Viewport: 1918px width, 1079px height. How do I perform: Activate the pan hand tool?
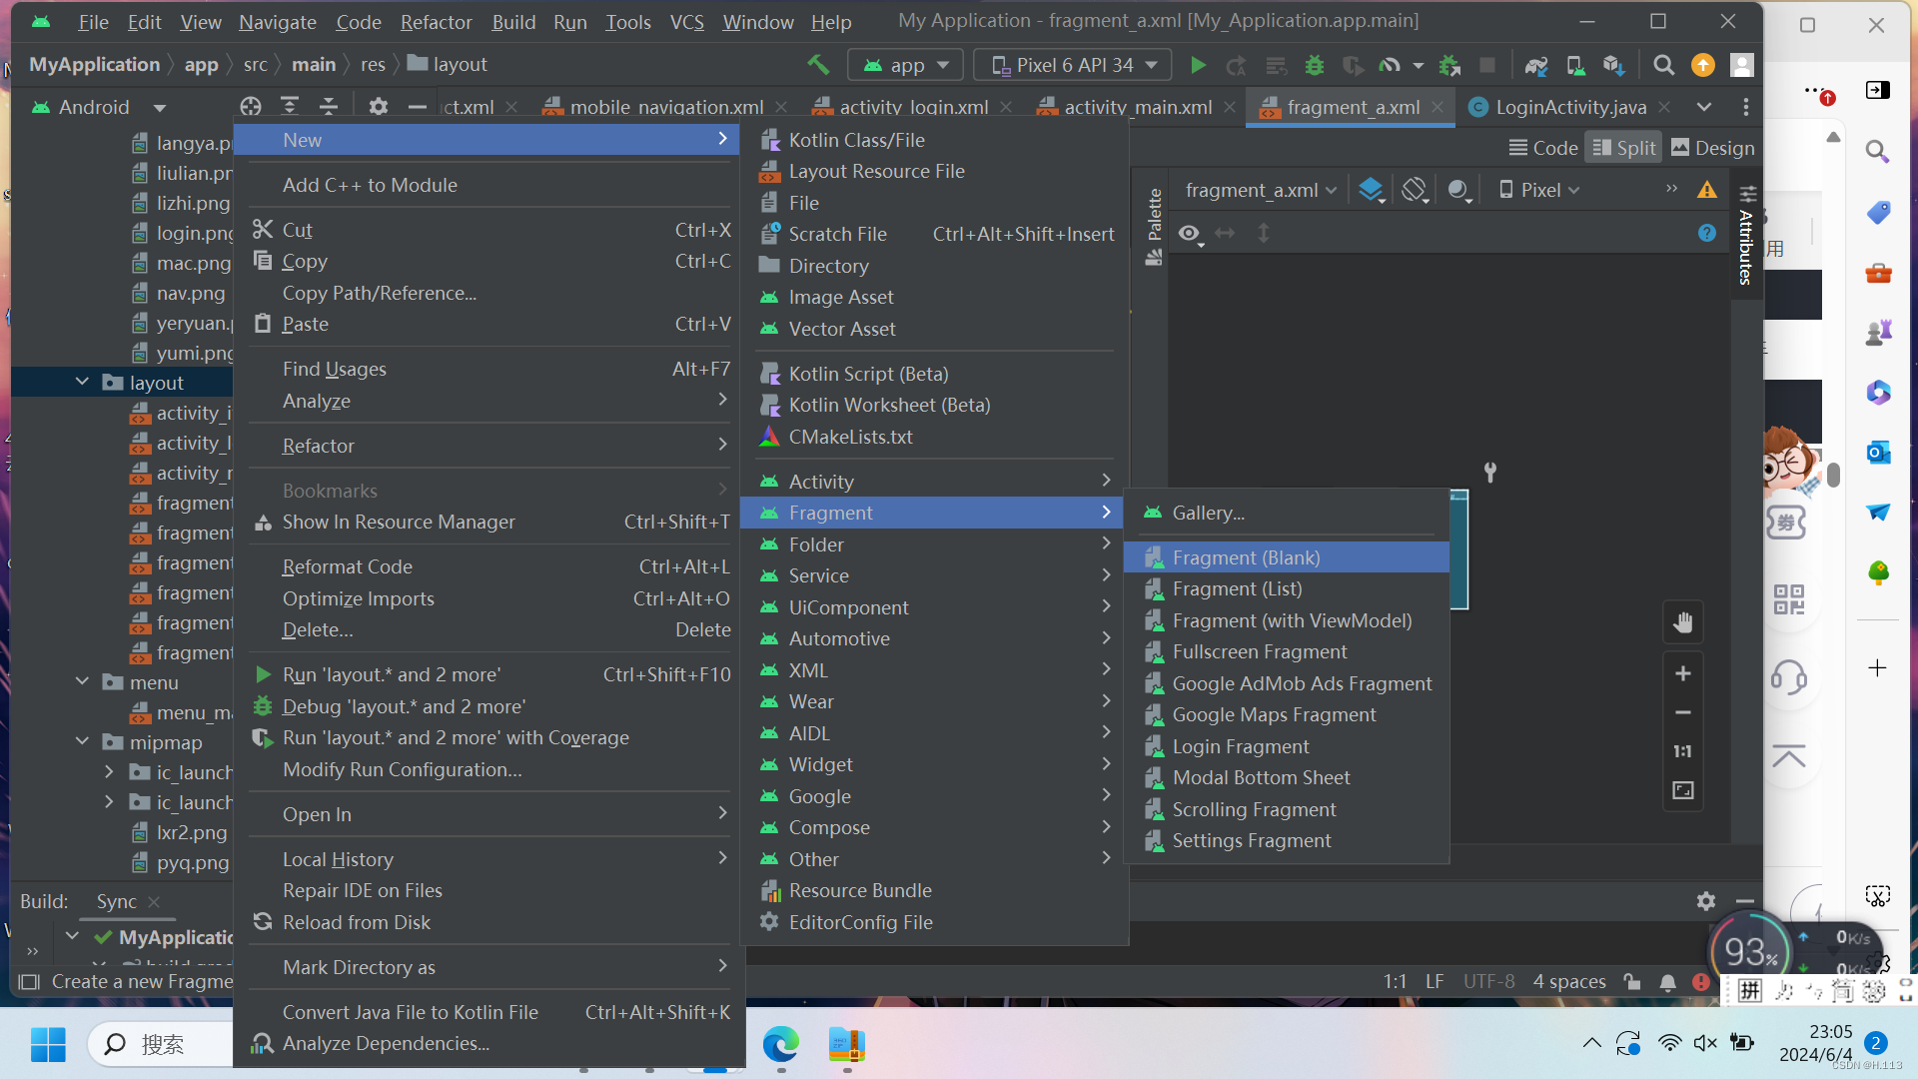click(1683, 622)
